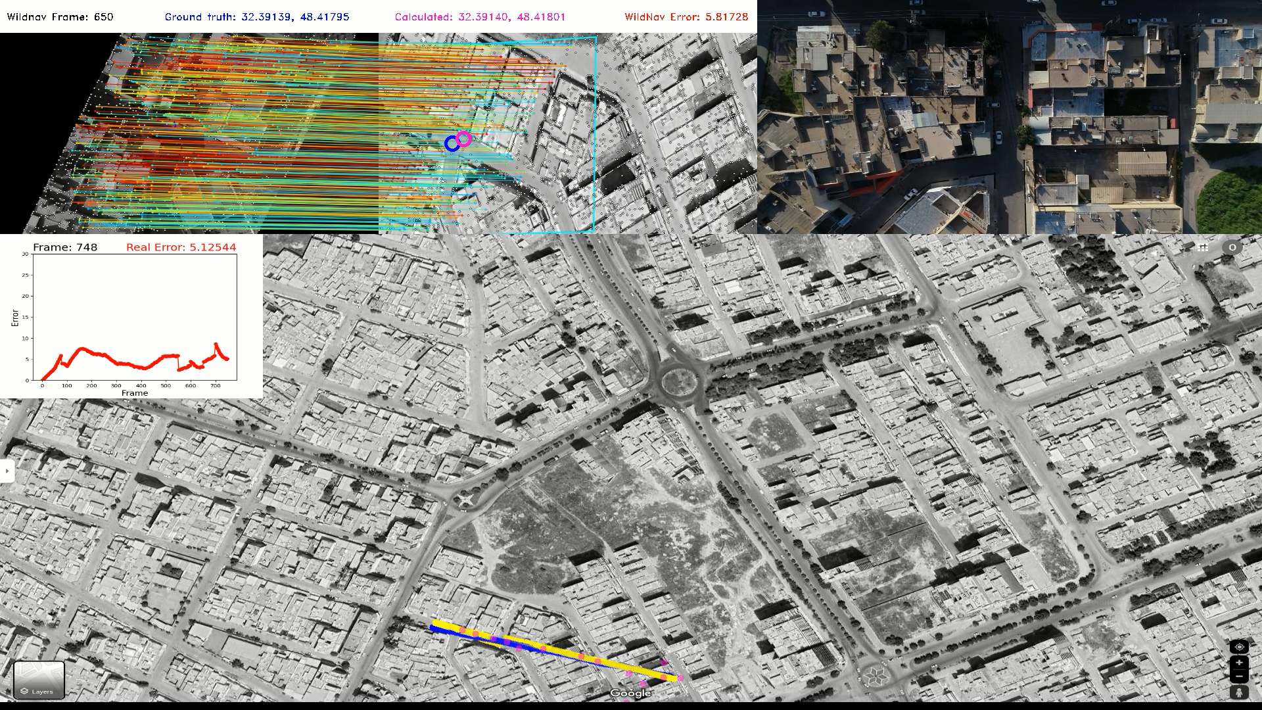Expand the collapsed side panel arrow
The image size is (1262, 710).
click(x=7, y=471)
